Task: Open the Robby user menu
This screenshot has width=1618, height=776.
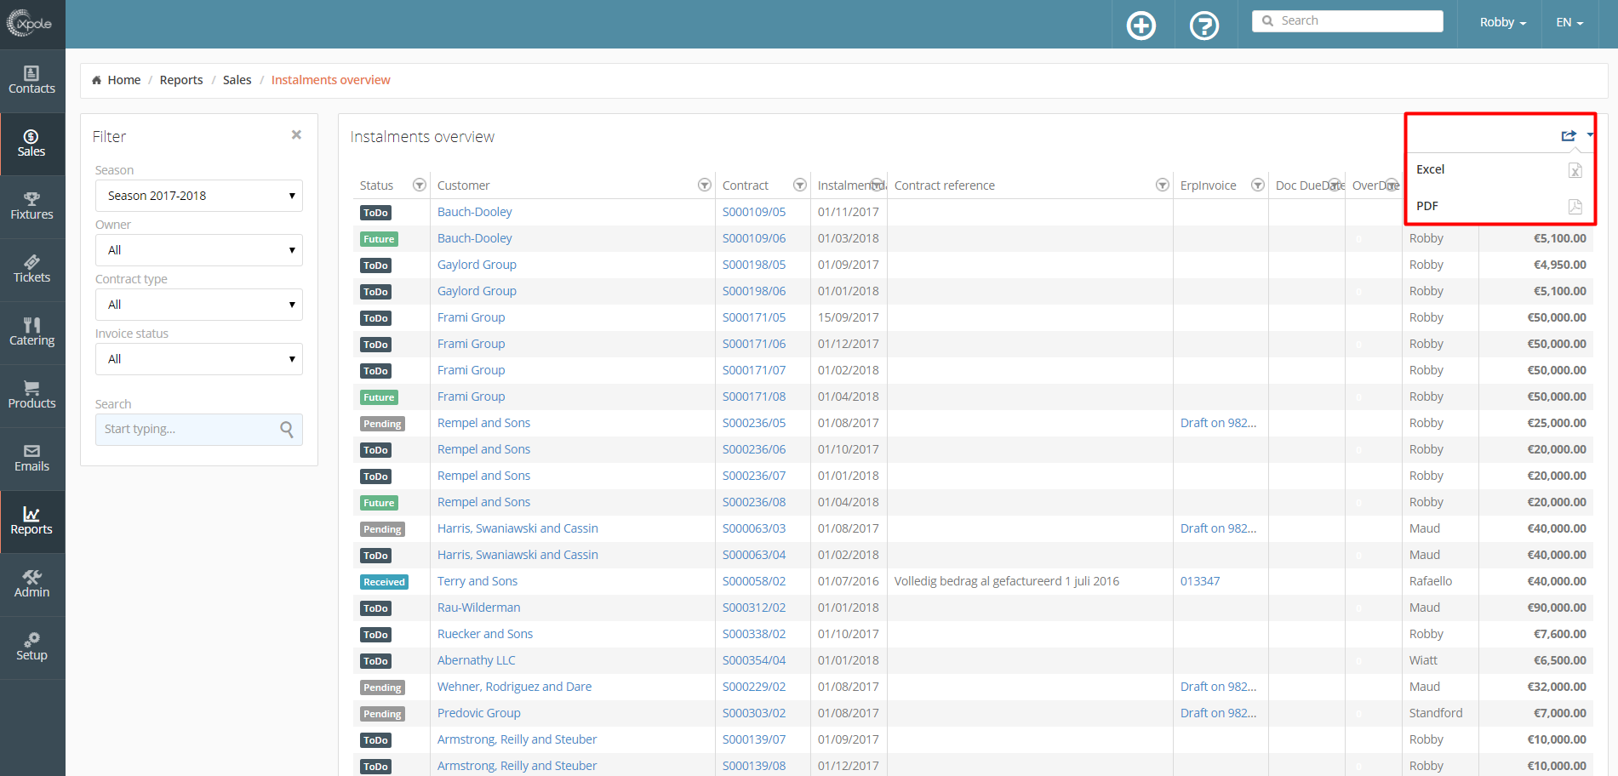Action: pos(1502,22)
